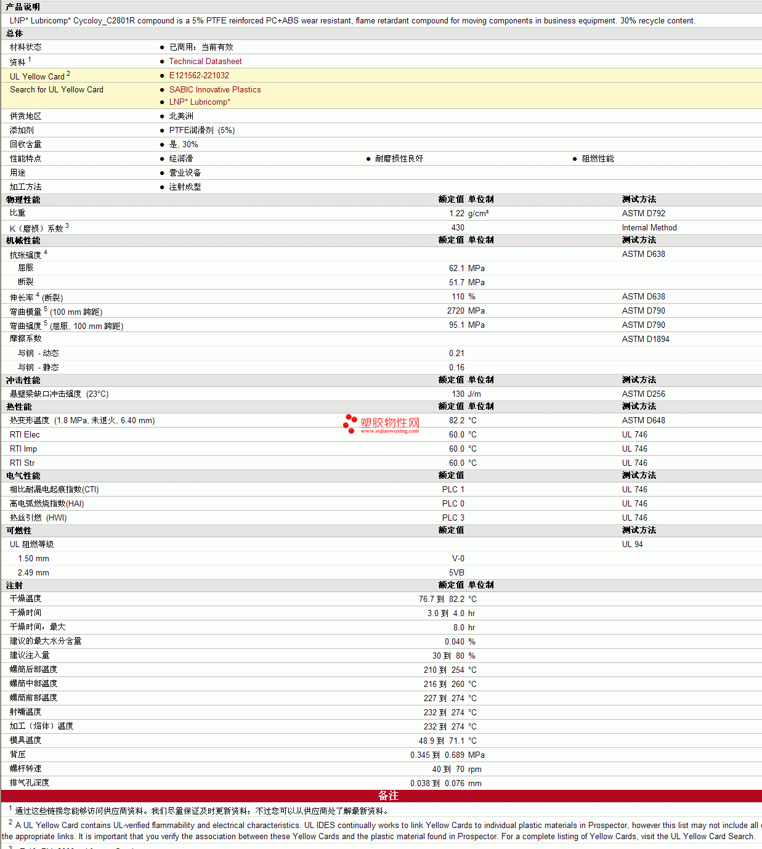Select the RTI Imp row label

pos(23,449)
